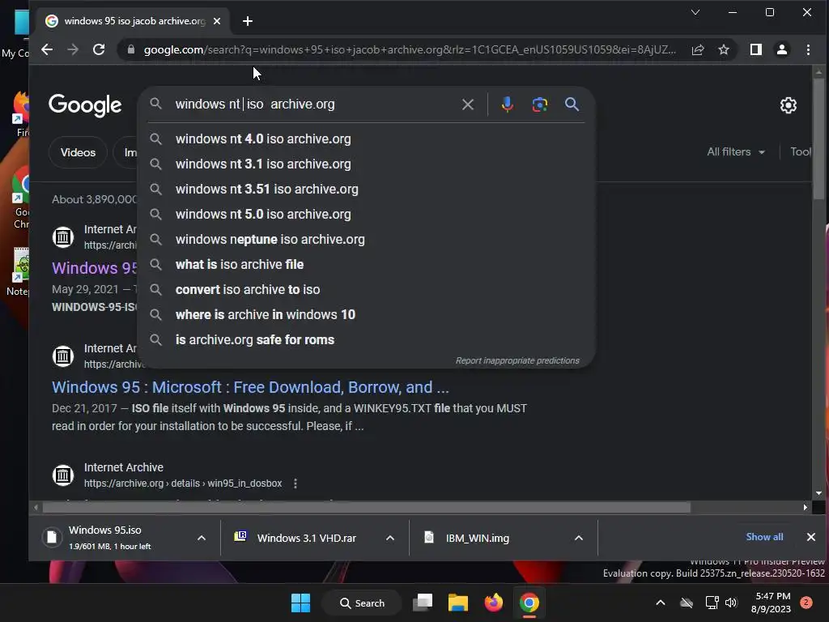Click the scroll right arrow on horizontal scrollbar
This screenshot has height=622, width=829.
805,508
